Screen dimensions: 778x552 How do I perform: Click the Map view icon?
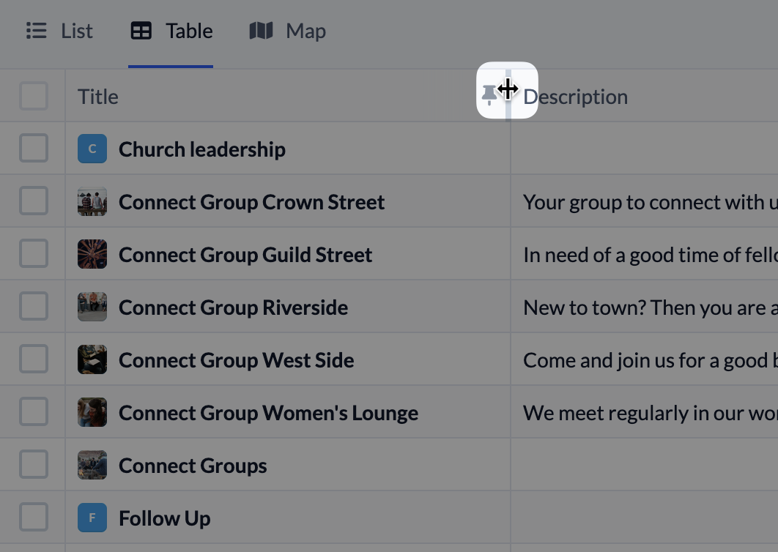point(261,31)
